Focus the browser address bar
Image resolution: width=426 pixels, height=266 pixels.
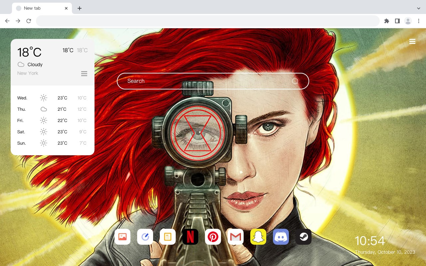tap(208, 21)
